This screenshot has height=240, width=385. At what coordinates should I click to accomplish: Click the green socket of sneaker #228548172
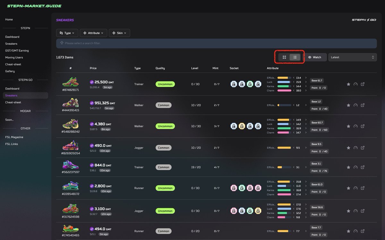tap(242, 188)
